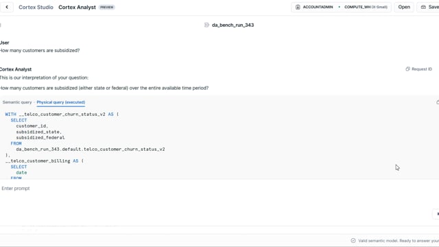Open the ACCOUNTADMIN COMPUTE_WH role selector
This screenshot has width=439, height=247.
(342, 7)
